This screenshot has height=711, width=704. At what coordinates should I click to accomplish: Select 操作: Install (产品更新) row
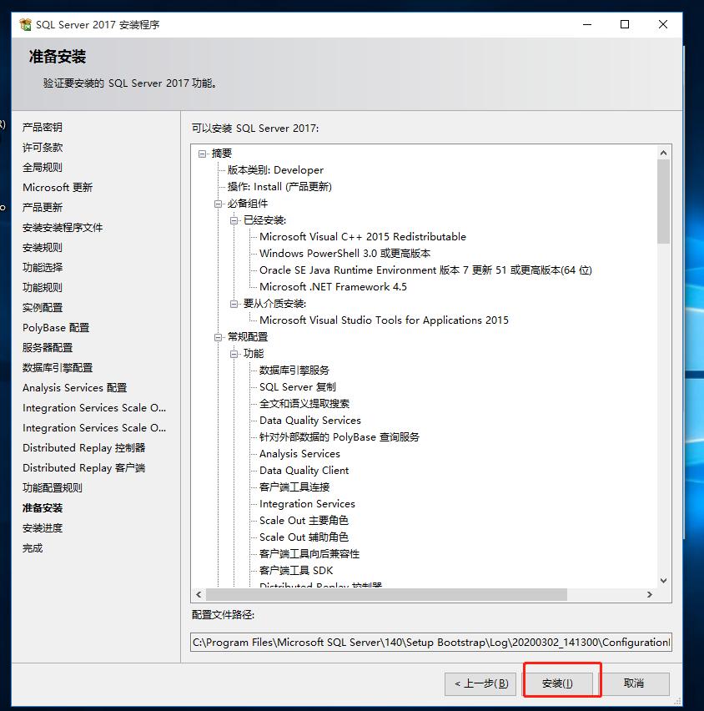click(279, 187)
